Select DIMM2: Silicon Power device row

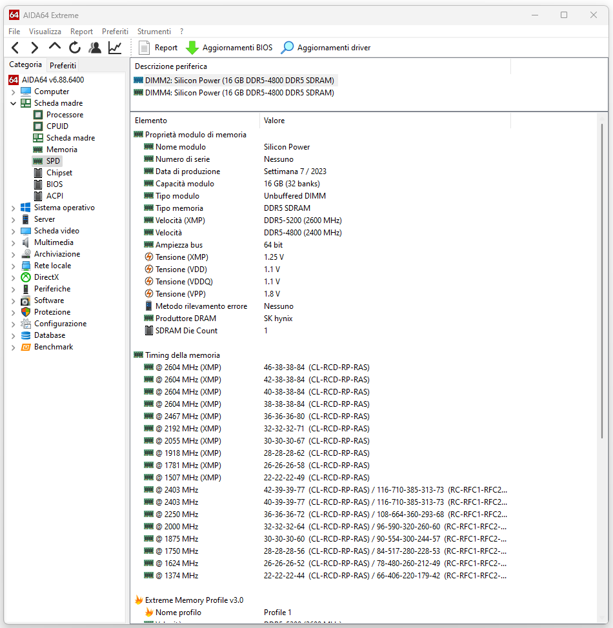click(234, 81)
